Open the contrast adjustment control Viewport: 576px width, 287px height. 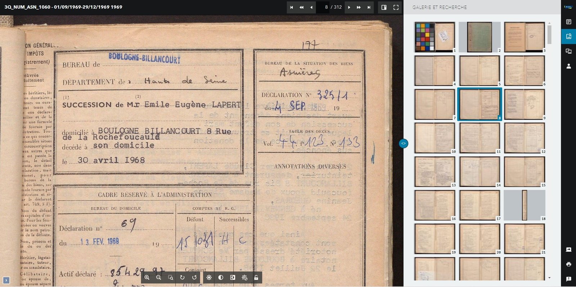point(221,277)
